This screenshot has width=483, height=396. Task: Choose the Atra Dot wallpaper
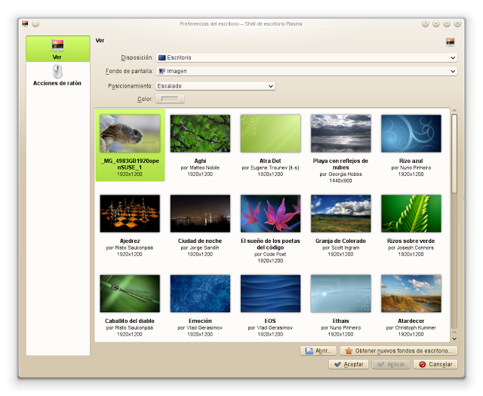(270, 134)
